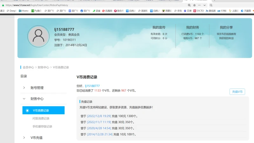Image resolution: width=254 pixels, height=143 pixels.
Task: Open the 凤凰网 bookmark
Action: coord(107,11)
